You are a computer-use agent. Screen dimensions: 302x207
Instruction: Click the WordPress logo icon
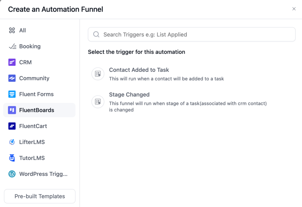click(x=12, y=174)
